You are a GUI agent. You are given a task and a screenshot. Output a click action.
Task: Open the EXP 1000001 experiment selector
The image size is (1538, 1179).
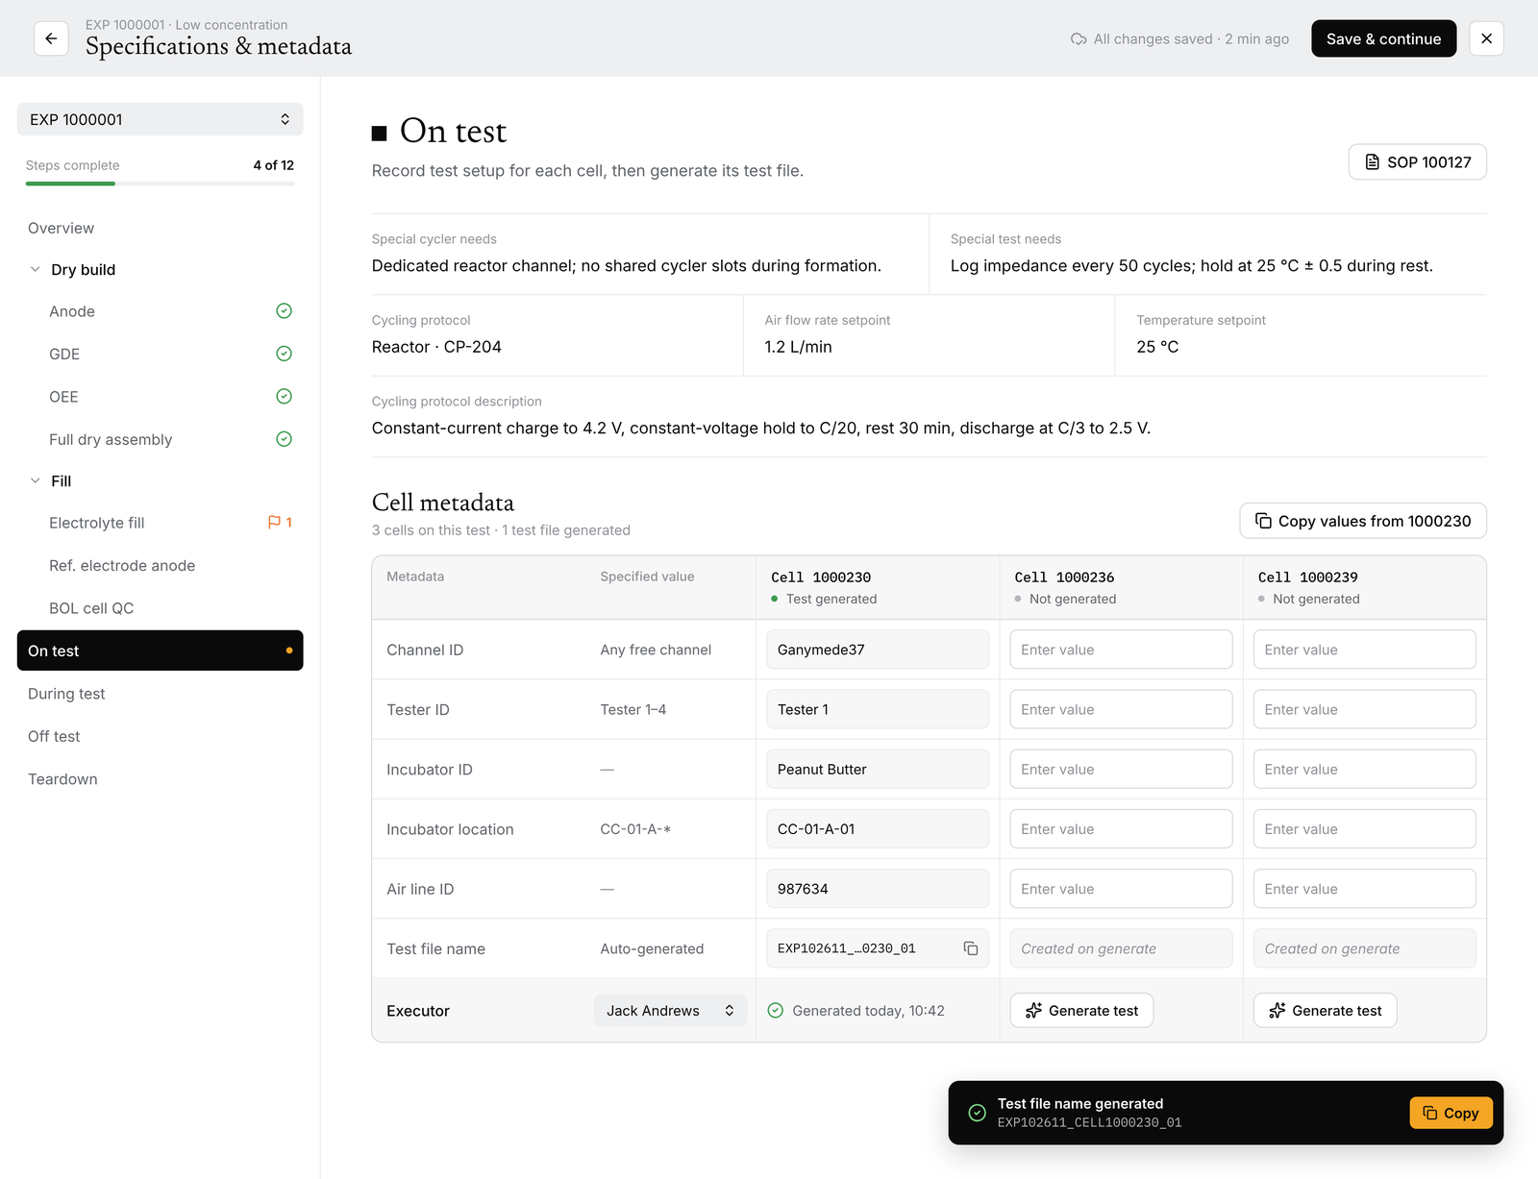point(160,119)
